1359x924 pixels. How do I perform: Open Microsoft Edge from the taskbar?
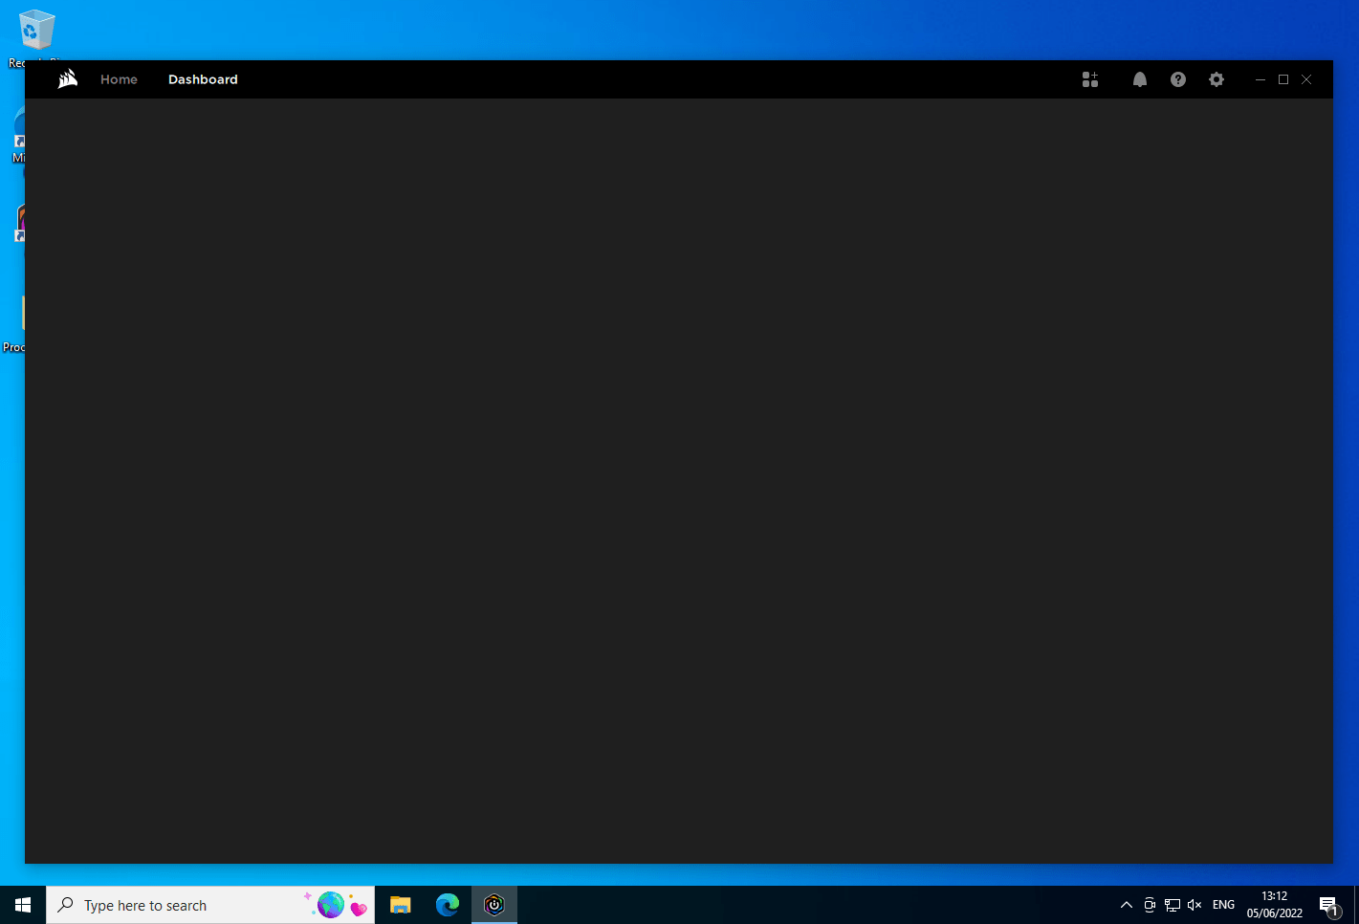pyautogui.click(x=448, y=905)
